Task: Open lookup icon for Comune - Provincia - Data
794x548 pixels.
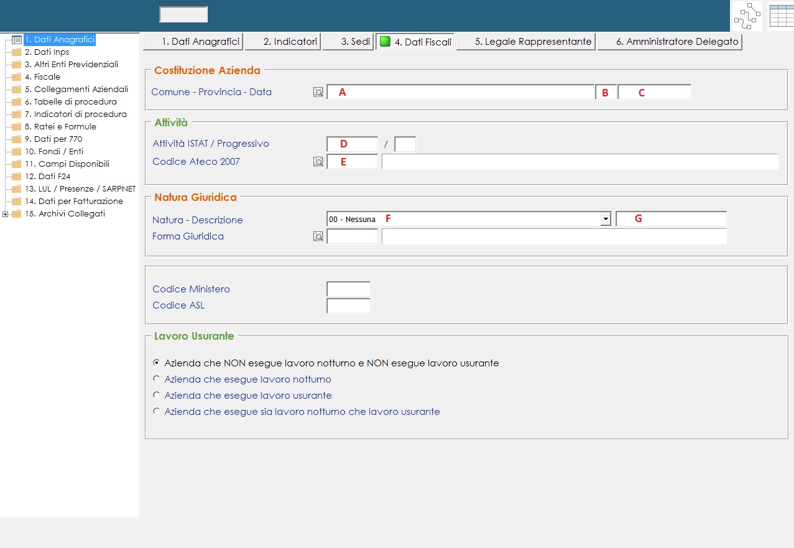Action: tap(318, 92)
